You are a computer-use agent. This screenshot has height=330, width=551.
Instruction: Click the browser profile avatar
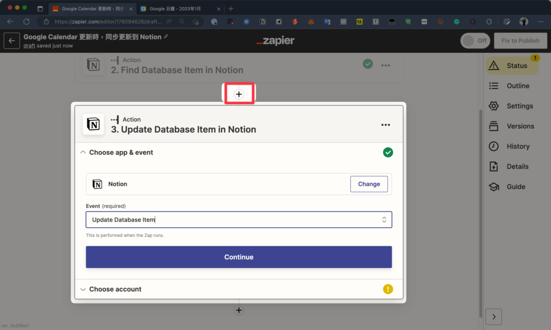click(x=524, y=21)
